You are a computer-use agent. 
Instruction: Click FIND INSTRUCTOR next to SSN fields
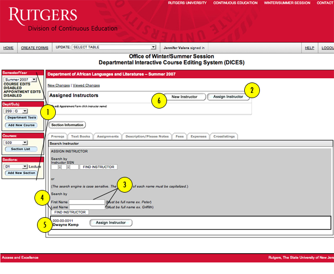click(x=99, y=167)
